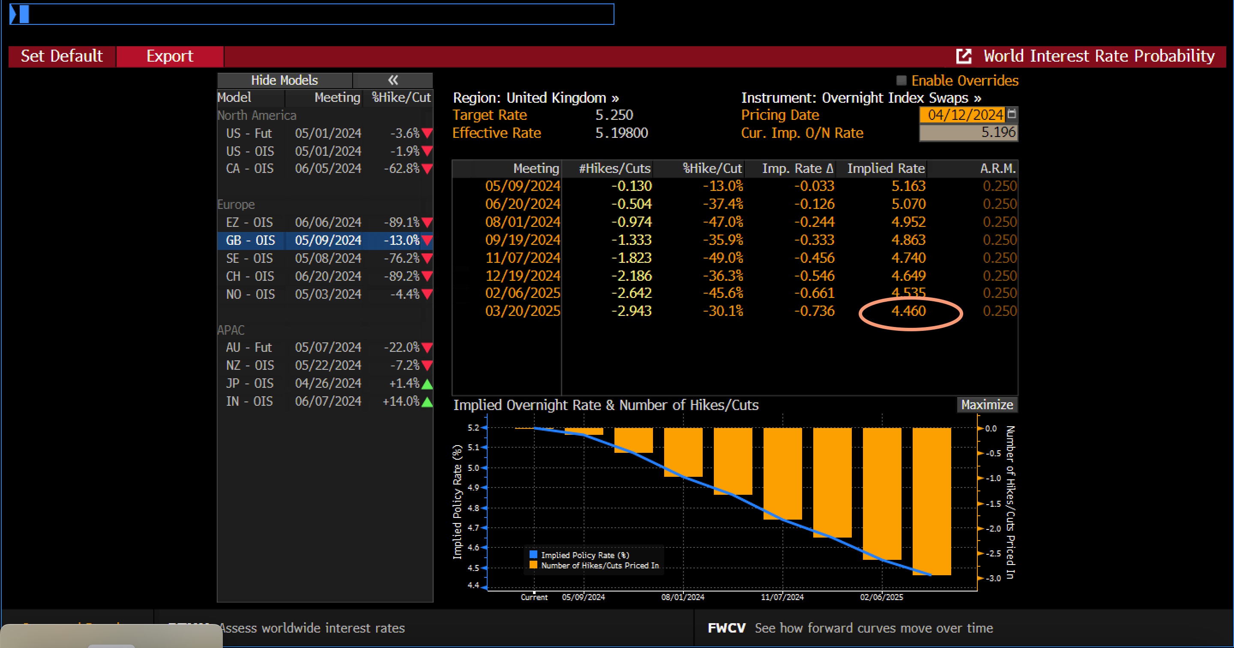The width and height of the screenshot is (1234, 648).
Task: Click the World Interest Rate Probability pop-out icon
Action: (x=964, y=56)
